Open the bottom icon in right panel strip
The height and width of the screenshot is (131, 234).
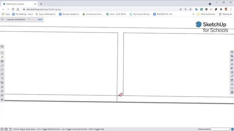click(x=232, y=92)
